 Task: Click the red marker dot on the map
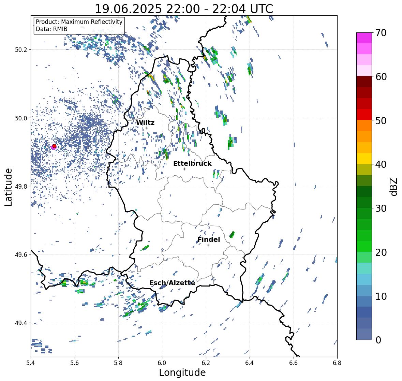(54, 146)
